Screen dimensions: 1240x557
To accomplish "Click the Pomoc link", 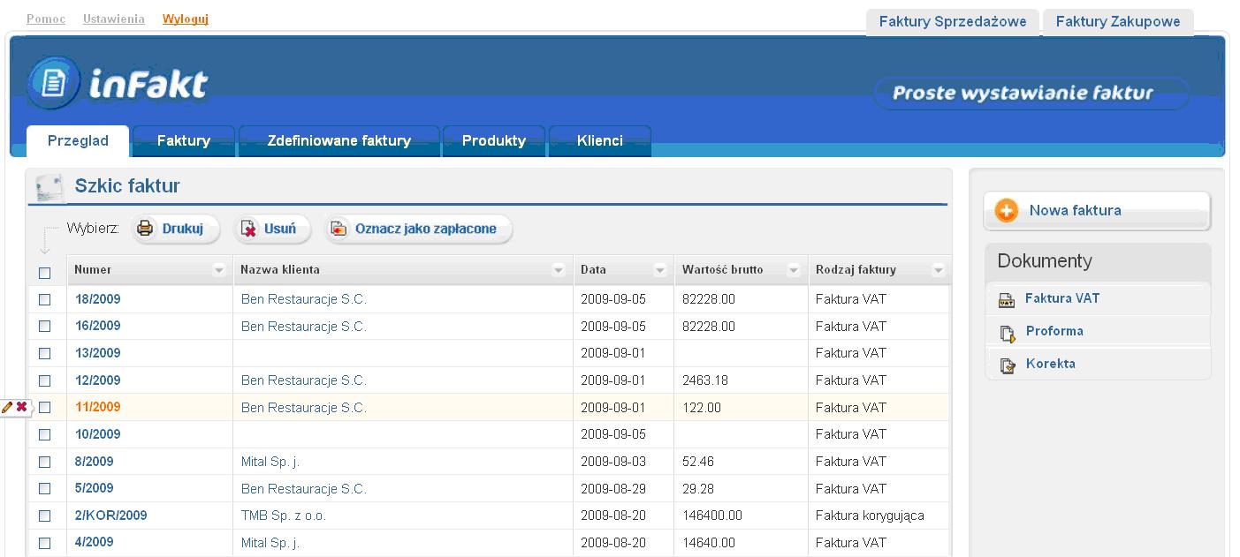I will pyautogui.click(x=46, y=19).
